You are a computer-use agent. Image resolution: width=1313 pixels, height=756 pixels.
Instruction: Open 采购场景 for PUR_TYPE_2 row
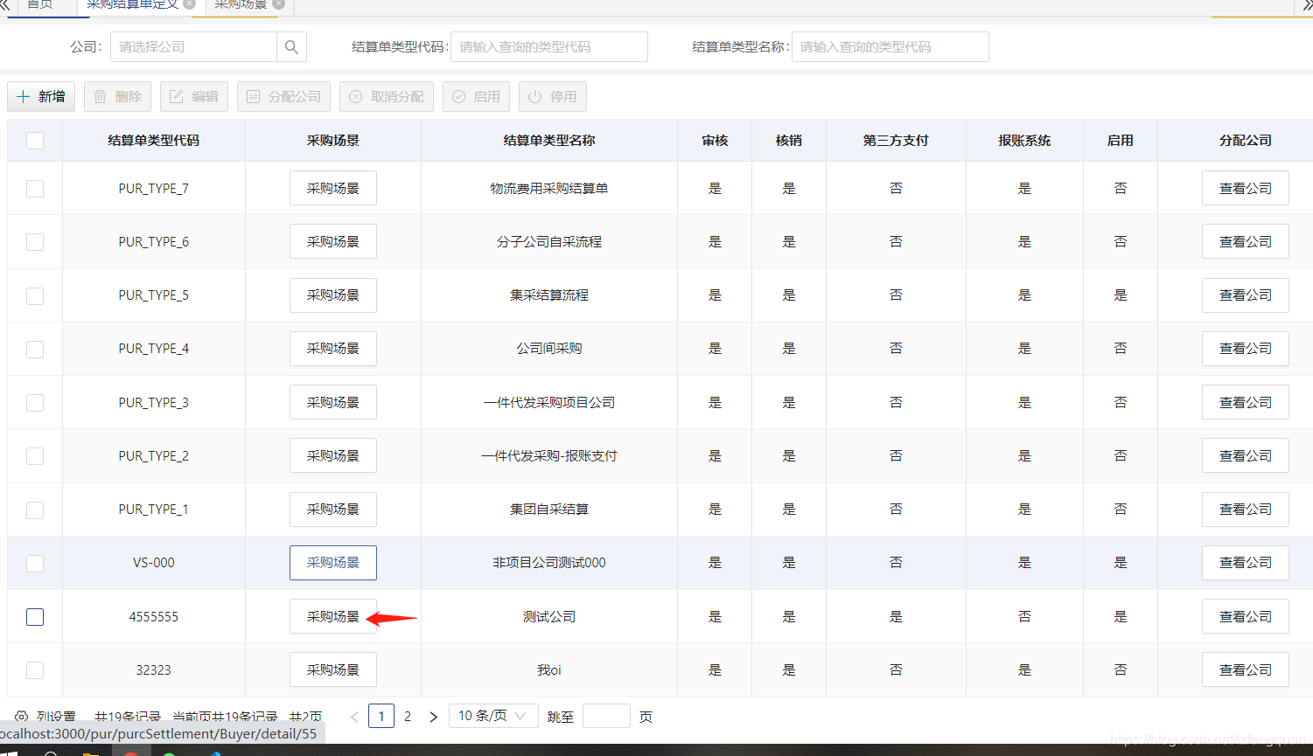coord(333,455)
